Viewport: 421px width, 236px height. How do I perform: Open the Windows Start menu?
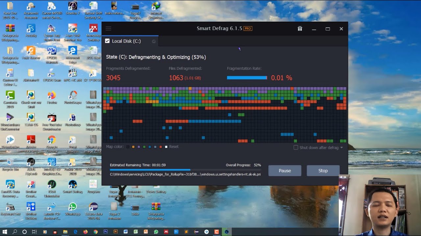pos(5,232)
